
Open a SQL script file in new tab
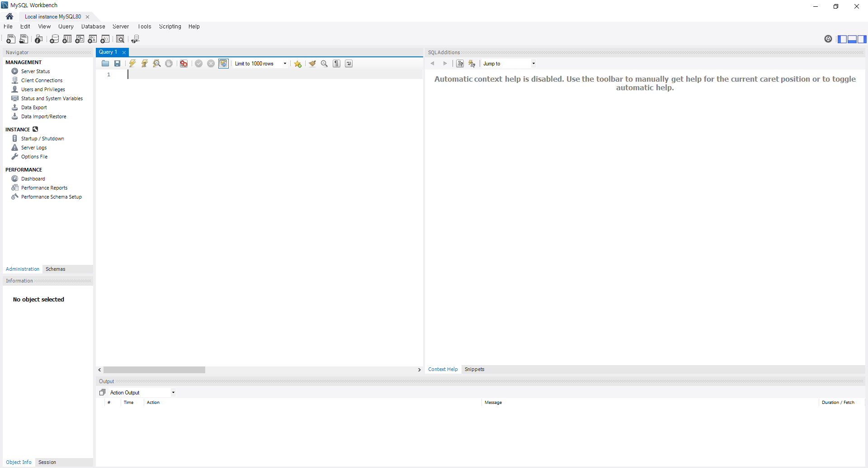pyautogui.click(x=24, y=39)
